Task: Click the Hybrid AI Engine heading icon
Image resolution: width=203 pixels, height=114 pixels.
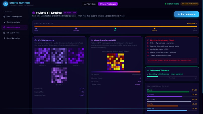Action: pyautogui.click(x=33, y=13)
